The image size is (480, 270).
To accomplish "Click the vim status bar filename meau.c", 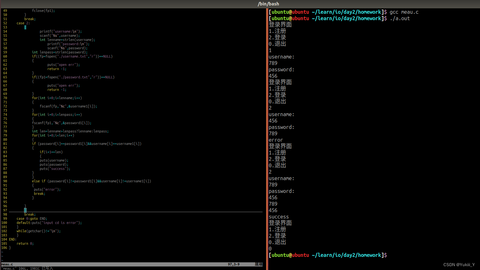I will pyautogui.click(x=7, y=264).
